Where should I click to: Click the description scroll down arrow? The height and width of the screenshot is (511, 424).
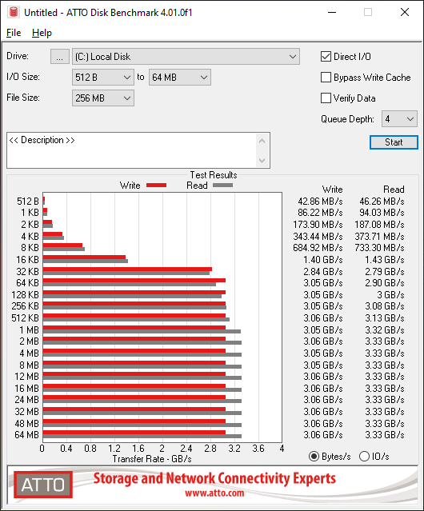(262, 160)
